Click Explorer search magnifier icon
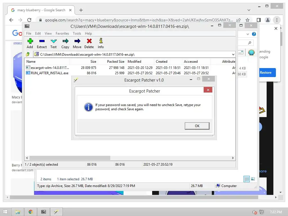Image resolution: width=288 pixels, height=216 pixels. 250,43
